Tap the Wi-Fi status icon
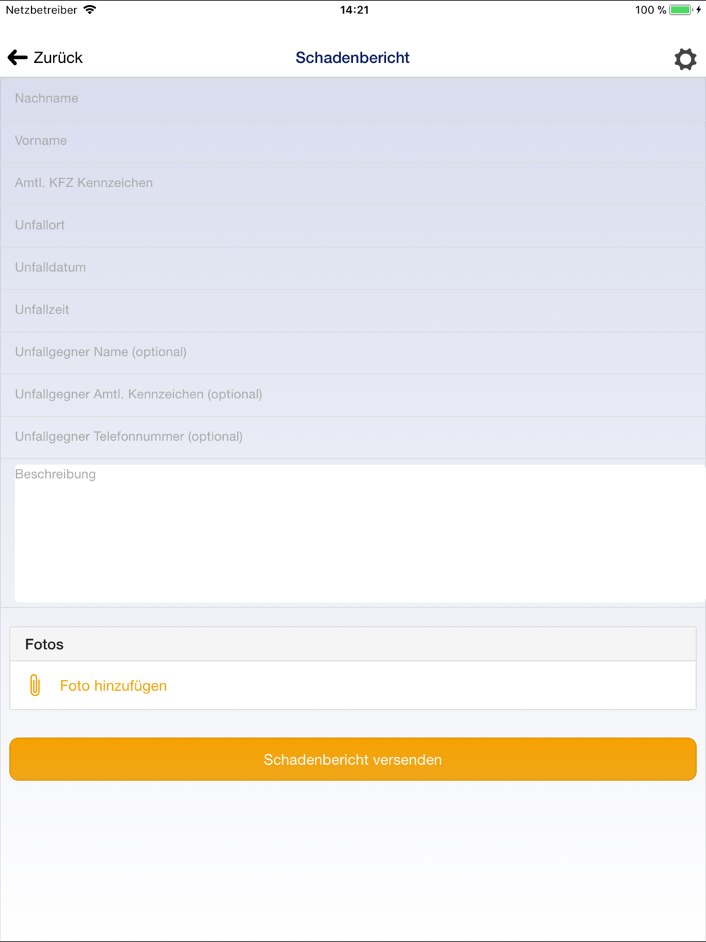Viewport: 706px width, 942px height. coord(90,10)
